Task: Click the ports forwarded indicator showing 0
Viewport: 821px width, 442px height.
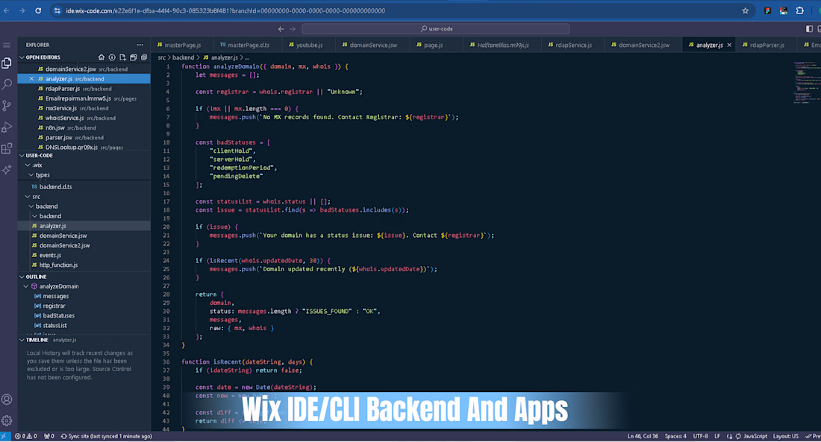Action: pyautogui.click(x=49, y=436)
